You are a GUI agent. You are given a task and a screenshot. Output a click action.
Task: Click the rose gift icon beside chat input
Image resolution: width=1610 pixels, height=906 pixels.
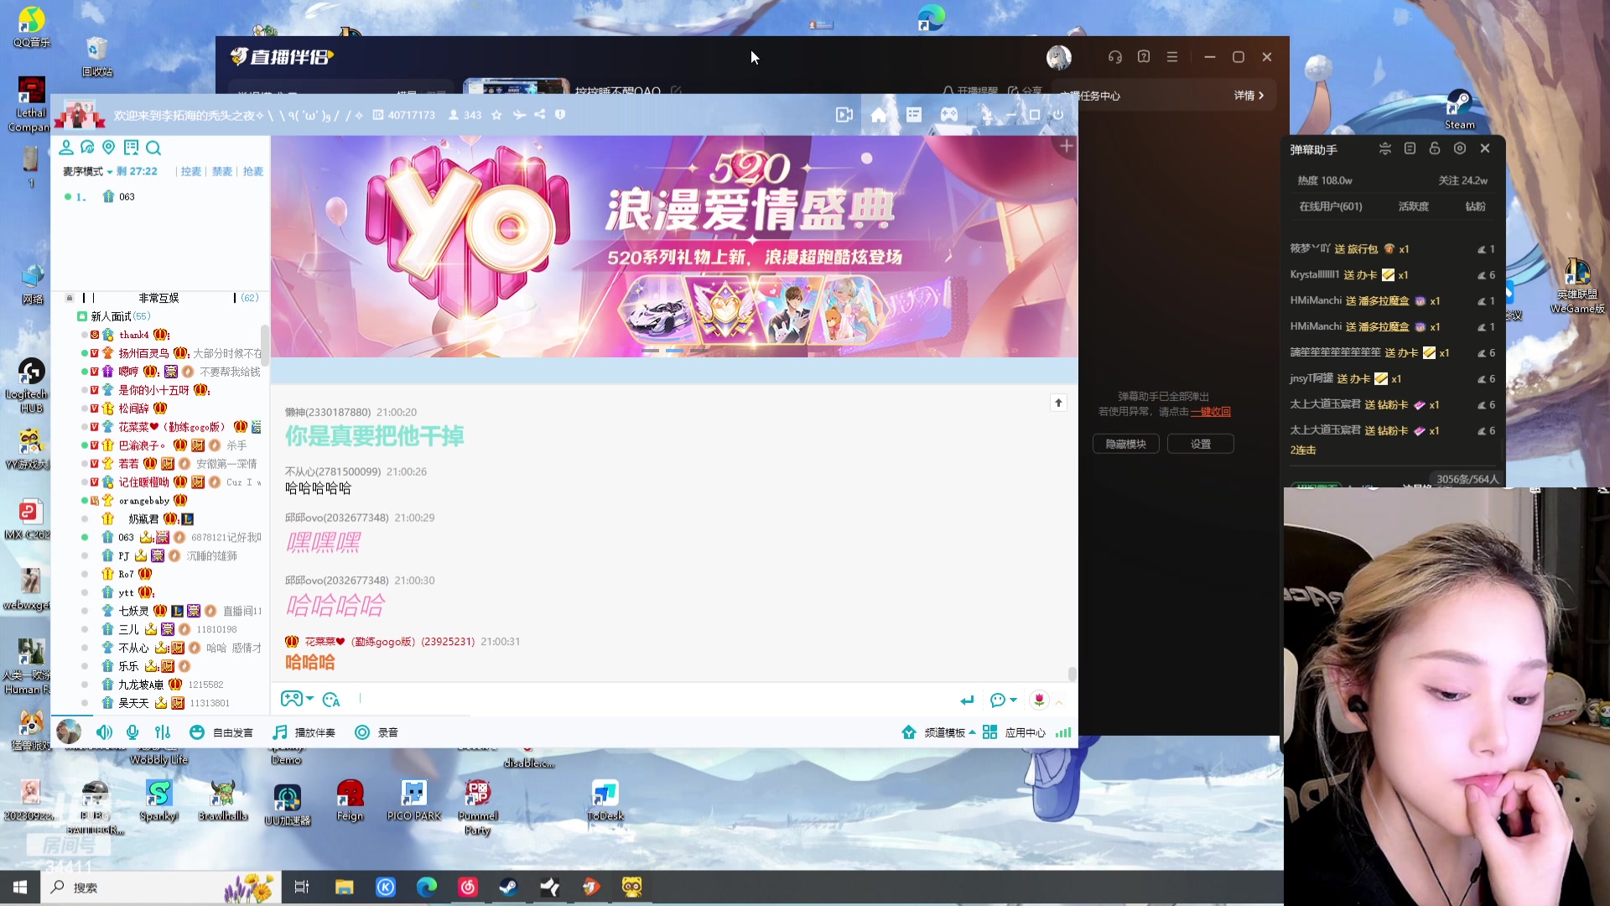(x=1038, y=700)
